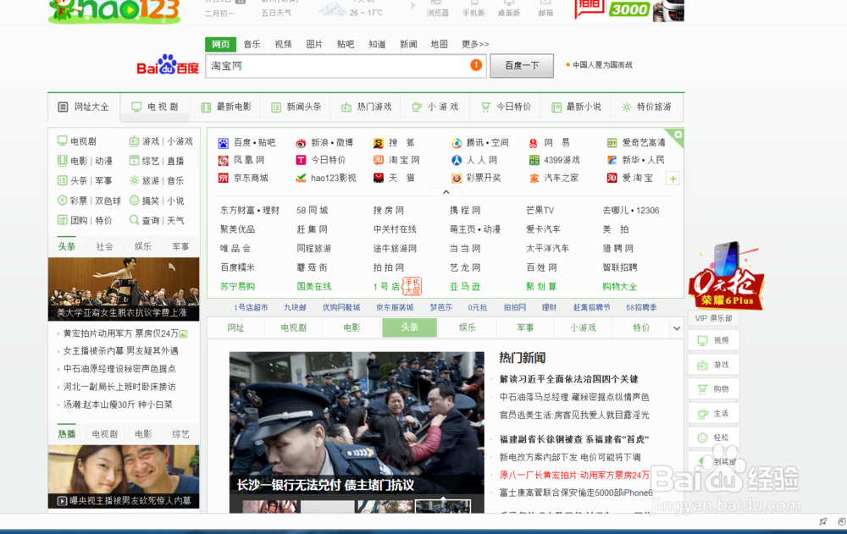Open 网址大全 in navigation bar
Image resolution: width=847 pixels, height=534 pixels.
coord(84,107)
